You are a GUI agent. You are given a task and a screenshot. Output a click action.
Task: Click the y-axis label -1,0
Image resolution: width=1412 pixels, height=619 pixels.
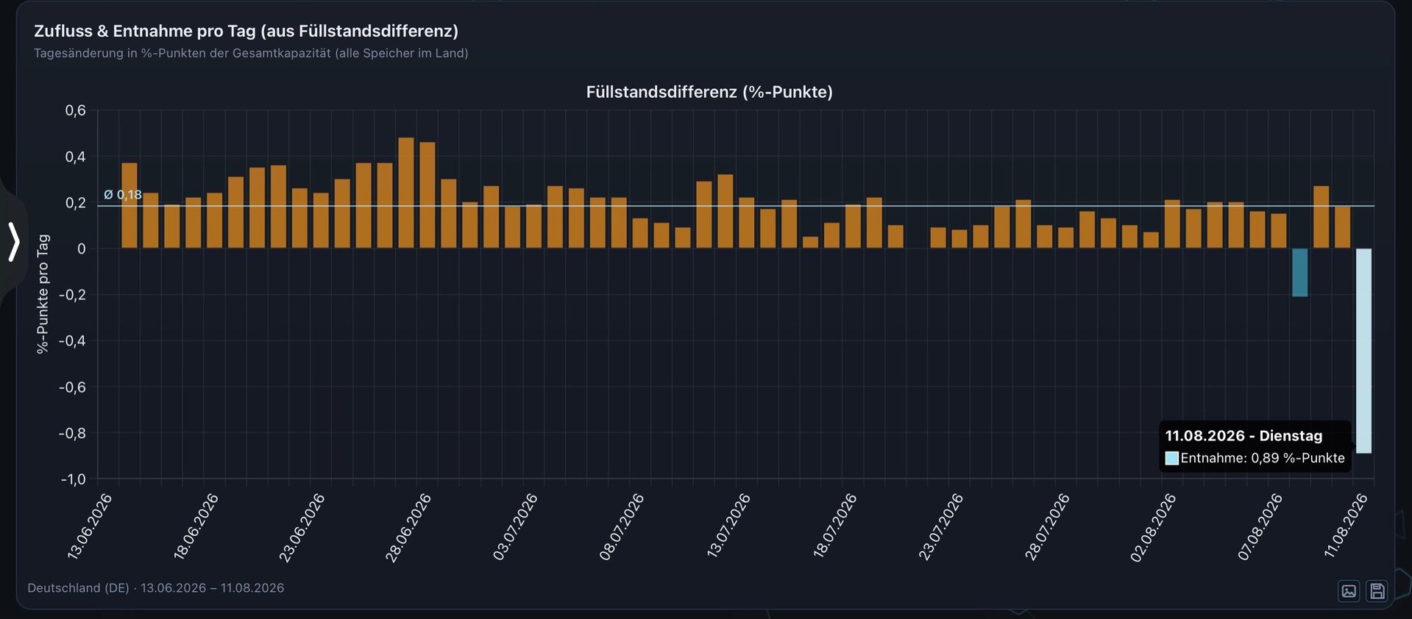point(73,479)
